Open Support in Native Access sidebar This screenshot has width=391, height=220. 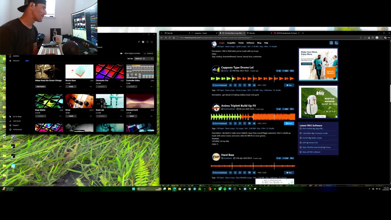click(x=15, y=125)
